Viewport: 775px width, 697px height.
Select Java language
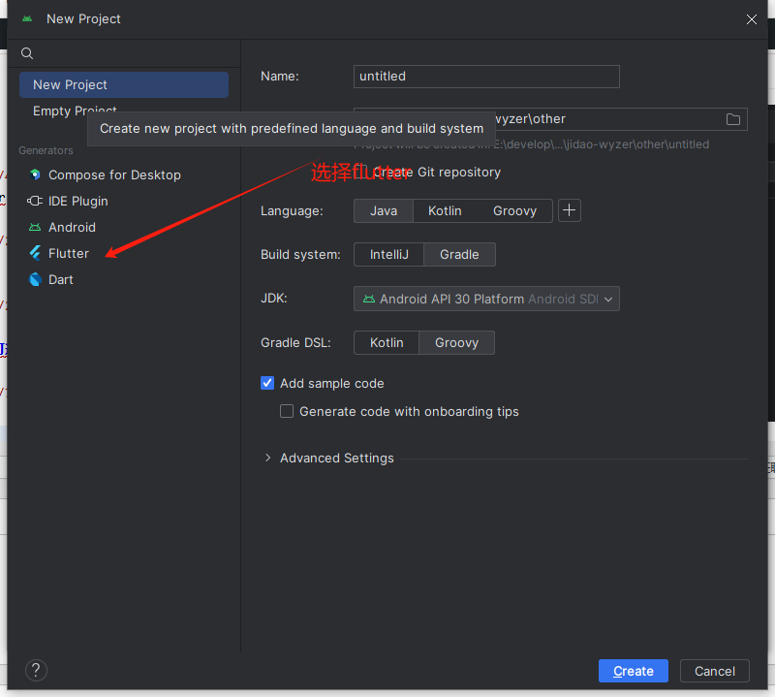(x=384, y=210)
